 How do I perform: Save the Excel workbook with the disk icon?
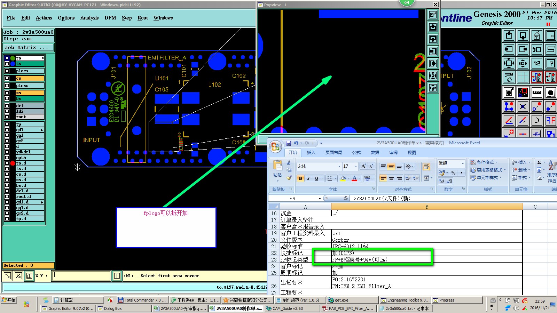289,143
